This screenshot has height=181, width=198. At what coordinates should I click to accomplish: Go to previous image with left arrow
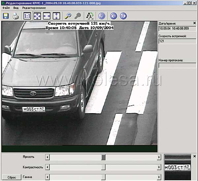pos(114,15)
